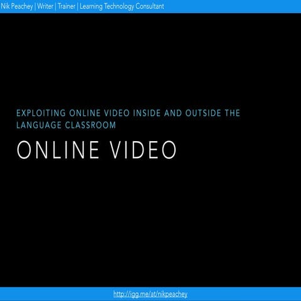This screenshot has width=301, height=301.
Task: Select the ONLINE VIDEO title text
Action: [x=97, y=150]
